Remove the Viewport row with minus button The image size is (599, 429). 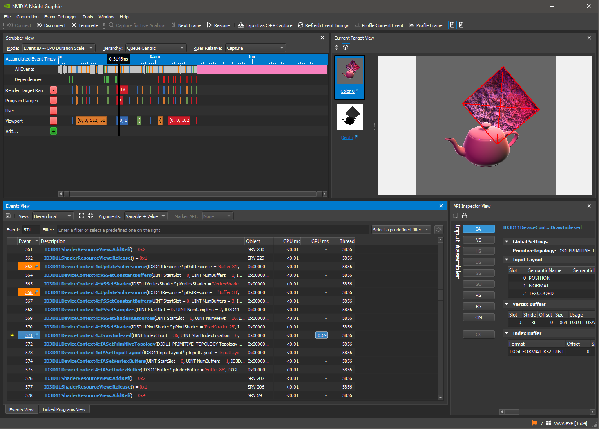[54, 121]
